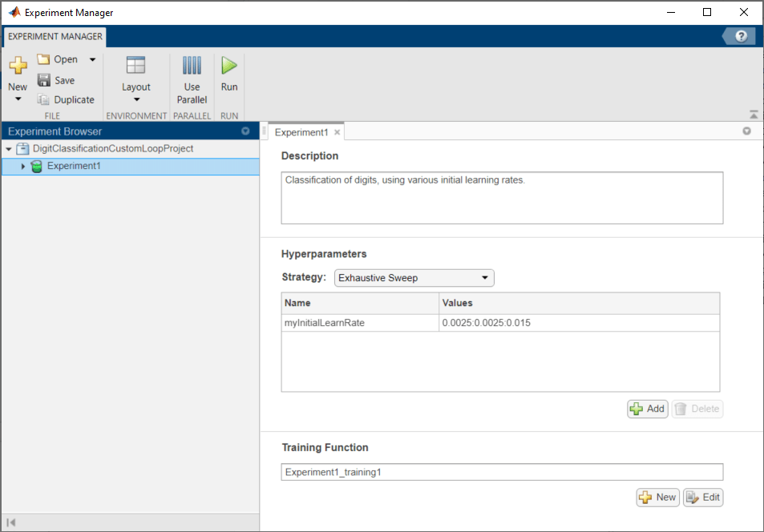
Task: Add a new hyperparameter
Action: point(647,409)
